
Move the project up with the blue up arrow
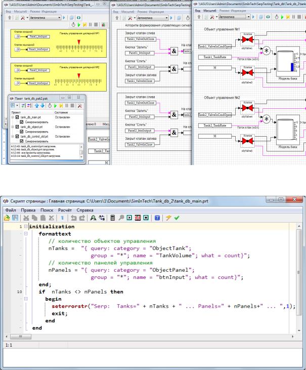(x=37, y=106)
